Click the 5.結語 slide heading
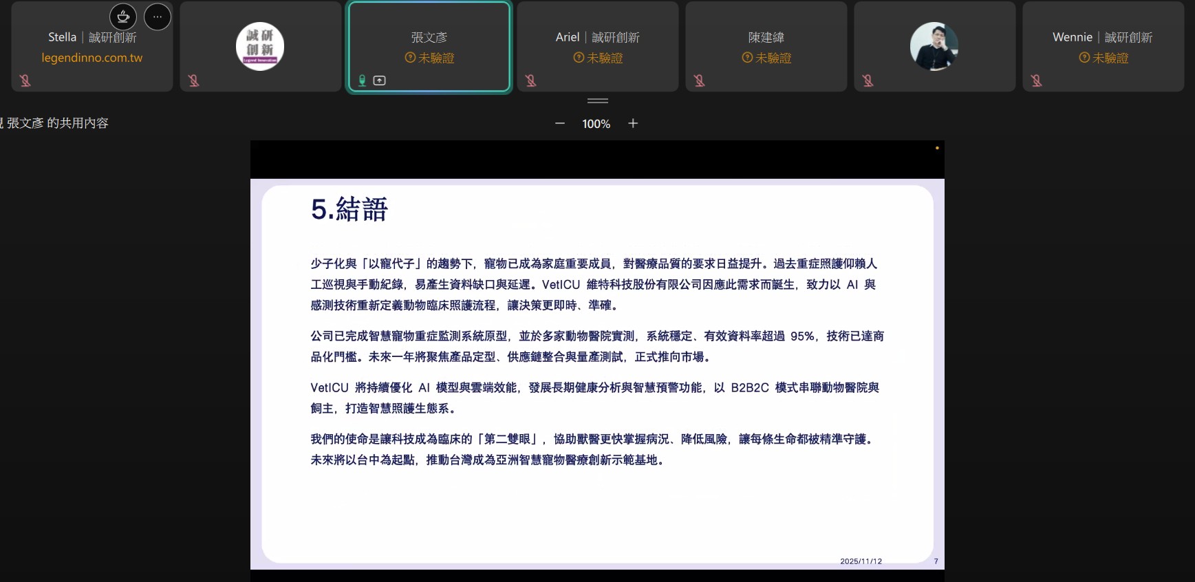Image resolution: width=1195 pixels, height=582 pixels. [x=349, y=209]
